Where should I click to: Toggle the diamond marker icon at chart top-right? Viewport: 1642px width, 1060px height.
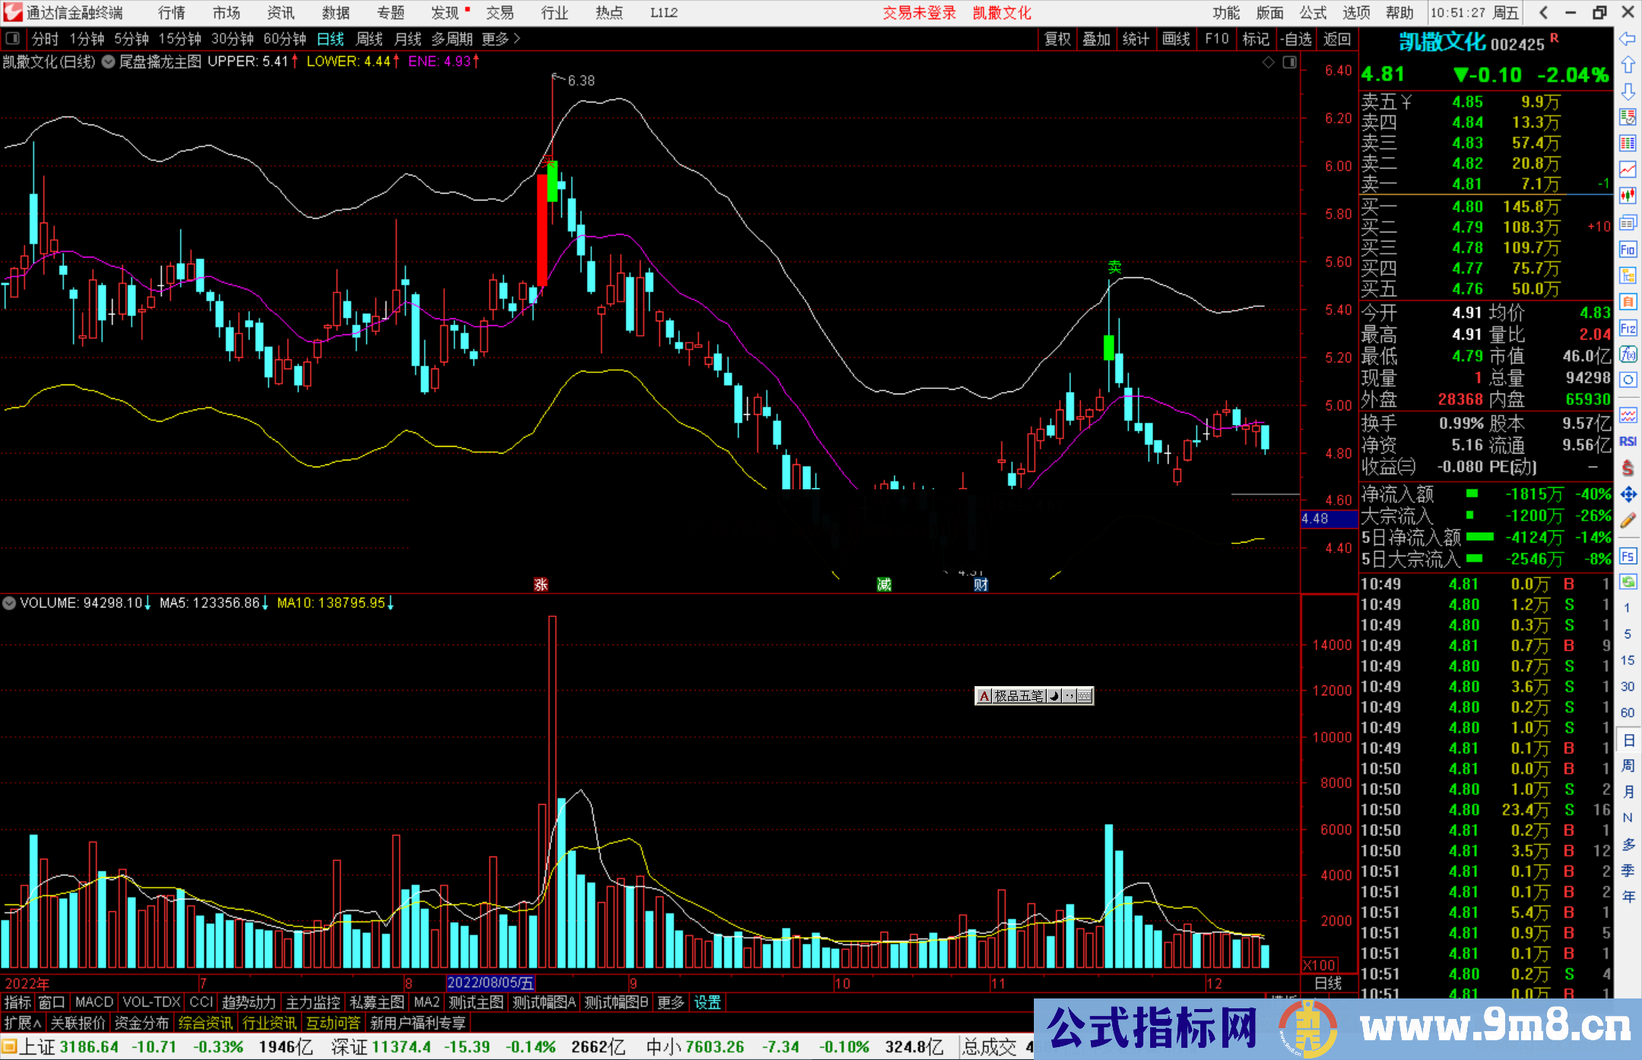pyautogui.click(x=1268, y=62)
